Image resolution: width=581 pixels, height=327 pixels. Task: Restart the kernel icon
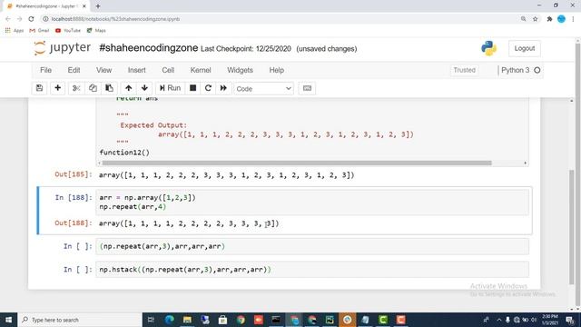[208, 88]
